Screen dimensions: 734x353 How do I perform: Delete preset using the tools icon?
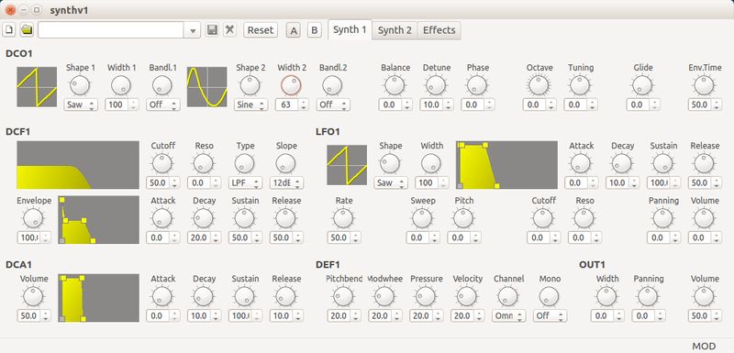pos(228,30)
